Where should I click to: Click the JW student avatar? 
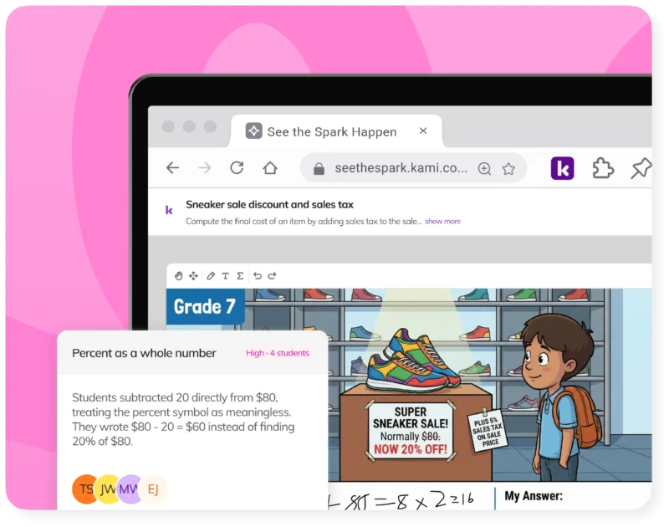pos(108,489)
